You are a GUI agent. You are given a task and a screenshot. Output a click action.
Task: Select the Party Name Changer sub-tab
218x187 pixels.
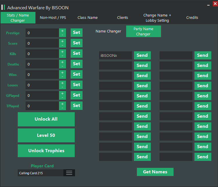point(144,31)
